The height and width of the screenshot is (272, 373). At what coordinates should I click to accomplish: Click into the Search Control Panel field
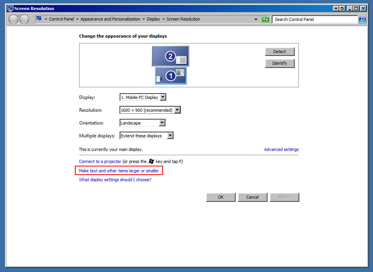314,19
